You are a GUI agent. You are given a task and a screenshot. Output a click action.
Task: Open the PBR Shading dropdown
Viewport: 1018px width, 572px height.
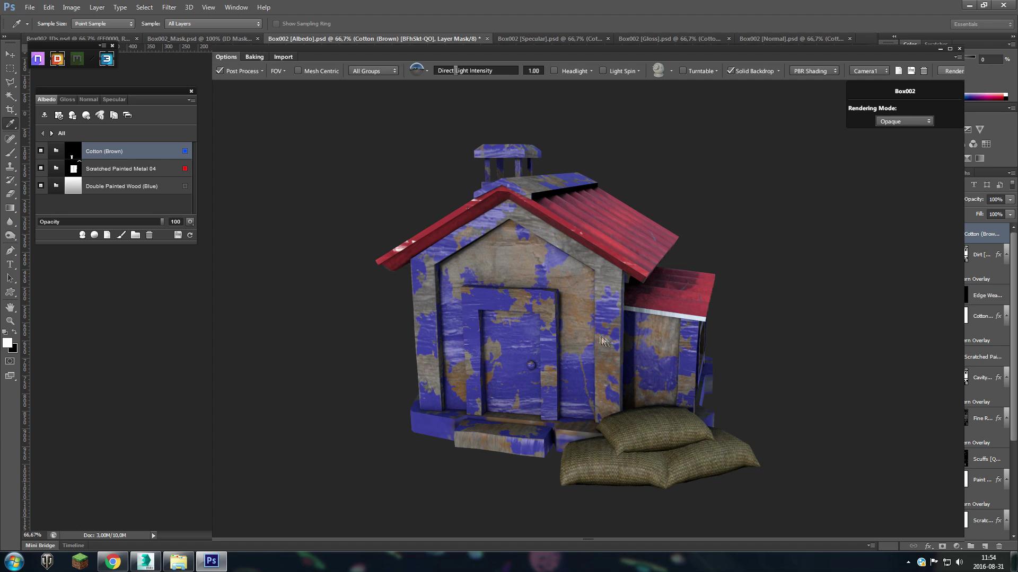click(x=815, y=70)
